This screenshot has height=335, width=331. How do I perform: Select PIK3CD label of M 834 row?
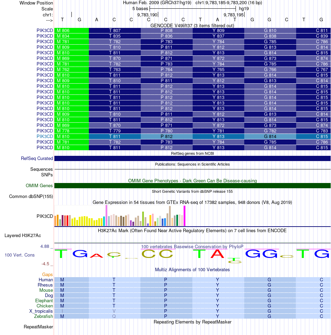click(45, 36)
